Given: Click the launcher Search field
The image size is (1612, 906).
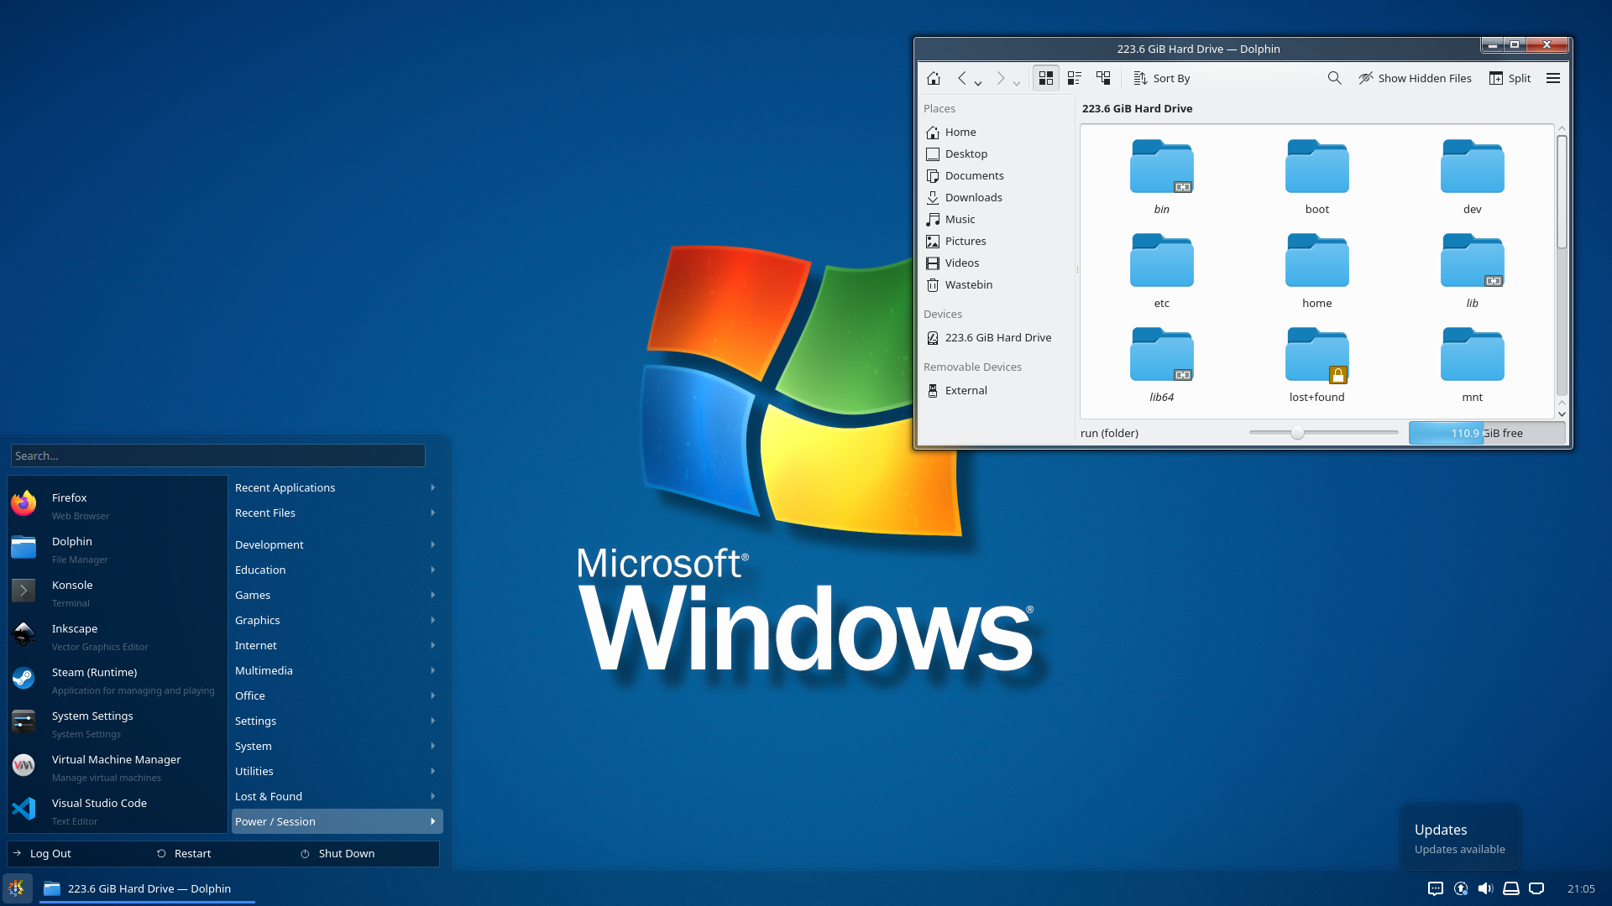Looking at the screenshot, I should pyautogui.click(x=217, y=456).
